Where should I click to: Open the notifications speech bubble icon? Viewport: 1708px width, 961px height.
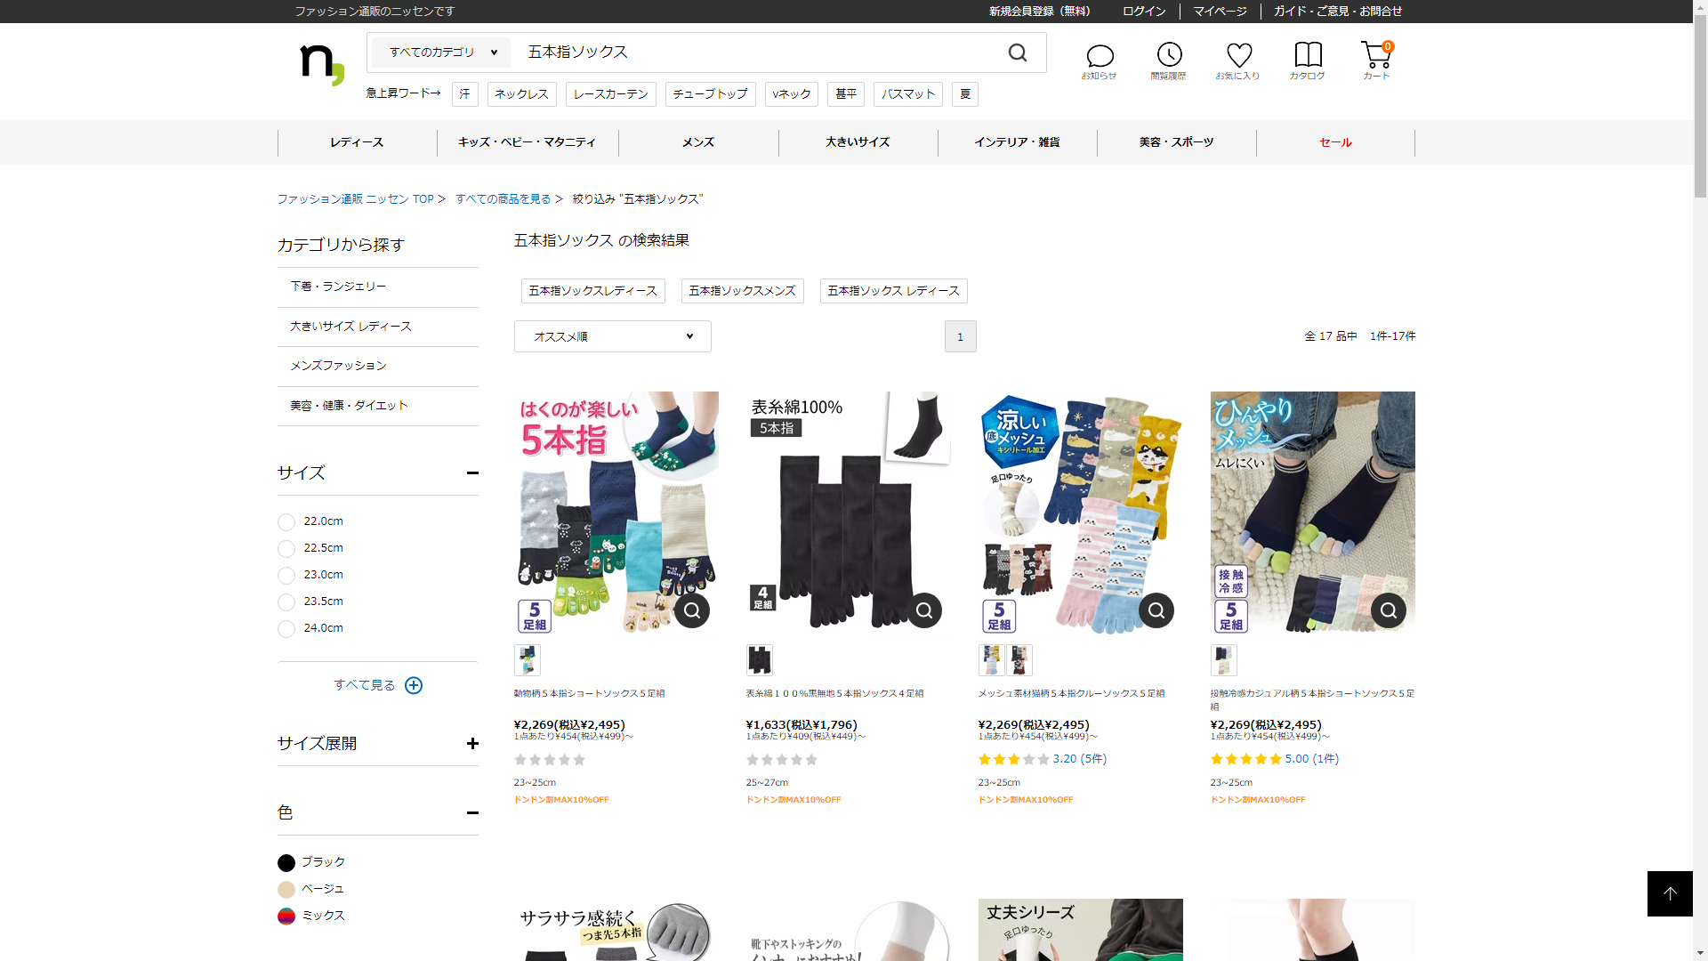(1100, 57)
